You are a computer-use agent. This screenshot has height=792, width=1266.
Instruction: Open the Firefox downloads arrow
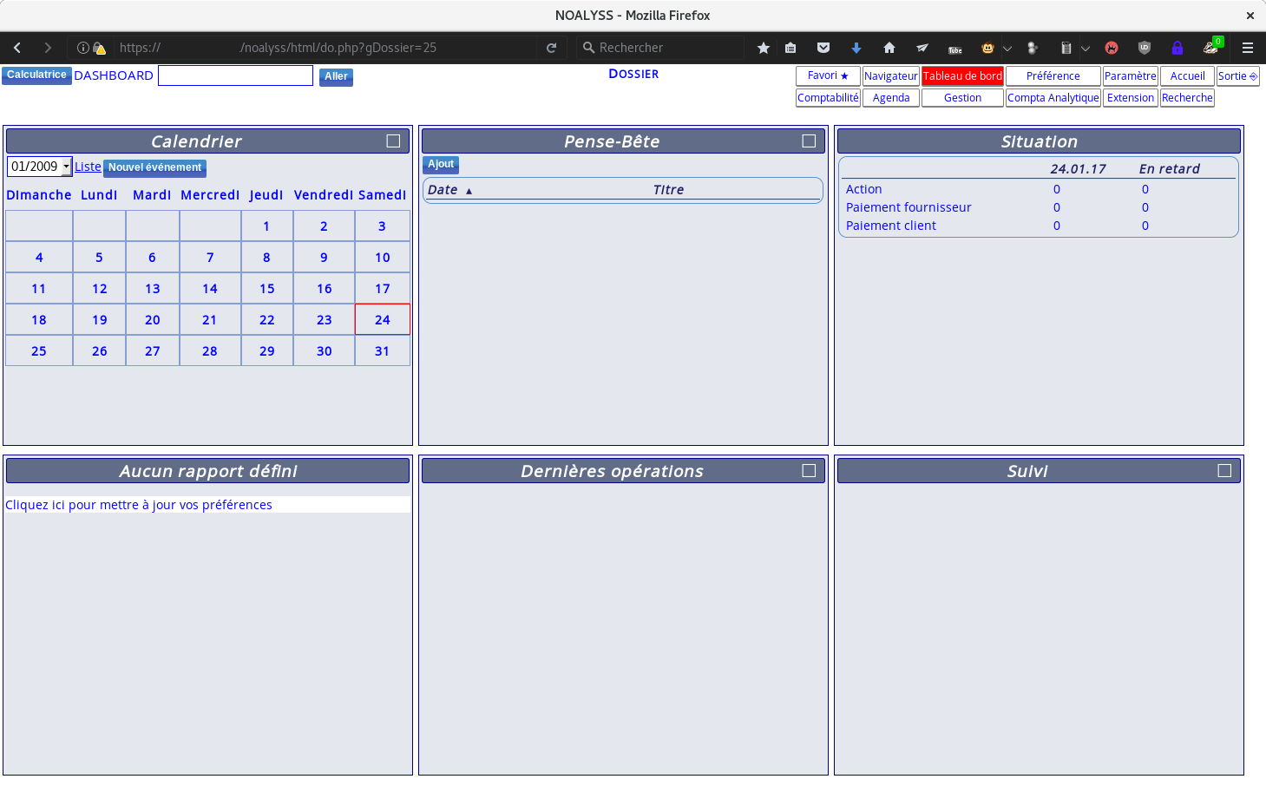point(856,48)
